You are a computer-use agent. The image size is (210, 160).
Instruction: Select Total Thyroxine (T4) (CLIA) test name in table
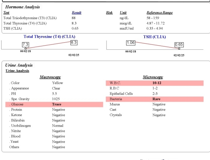(x=25, y=23)
